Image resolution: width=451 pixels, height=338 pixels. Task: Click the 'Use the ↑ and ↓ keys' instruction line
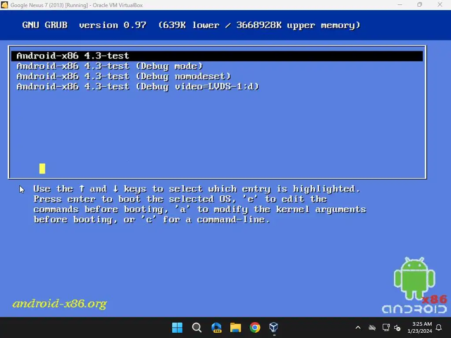tap(197, 189)
